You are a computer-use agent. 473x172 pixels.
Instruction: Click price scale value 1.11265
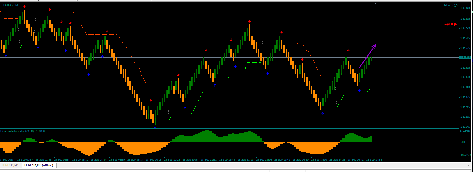[x=465, y=107]
